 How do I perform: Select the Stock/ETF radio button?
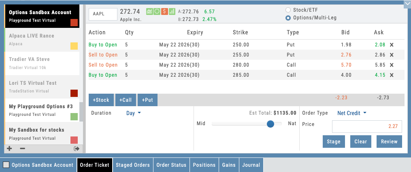click(x=288, y=10)
